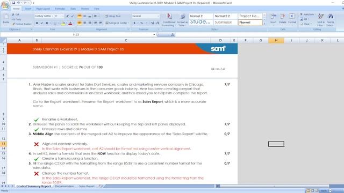Toggle Middle Align vertical alignment
The height and width of the screenshot is (193, 344).
[85, 16]
